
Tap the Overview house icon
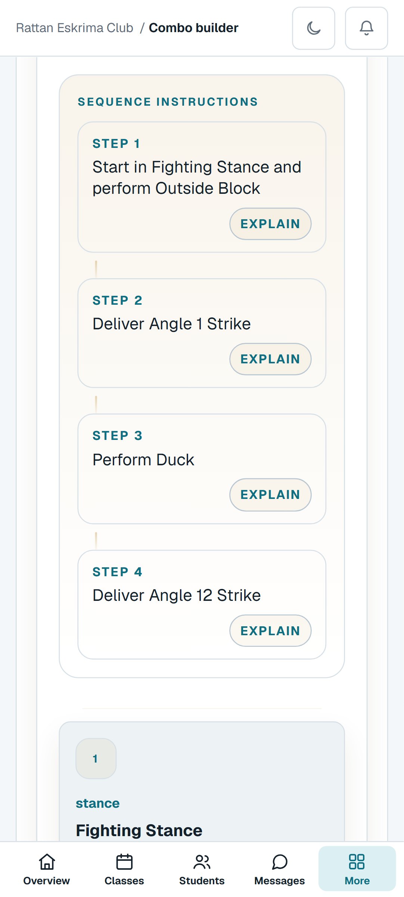[47, 862]
